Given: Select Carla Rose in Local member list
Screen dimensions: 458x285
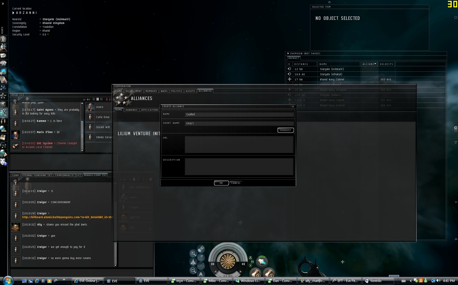Looking at the screenshot, I should [99, 117].
